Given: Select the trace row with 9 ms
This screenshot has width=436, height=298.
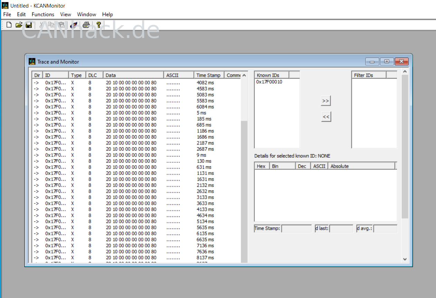Looking at the screenshot, I should click(x=136, y=155).
